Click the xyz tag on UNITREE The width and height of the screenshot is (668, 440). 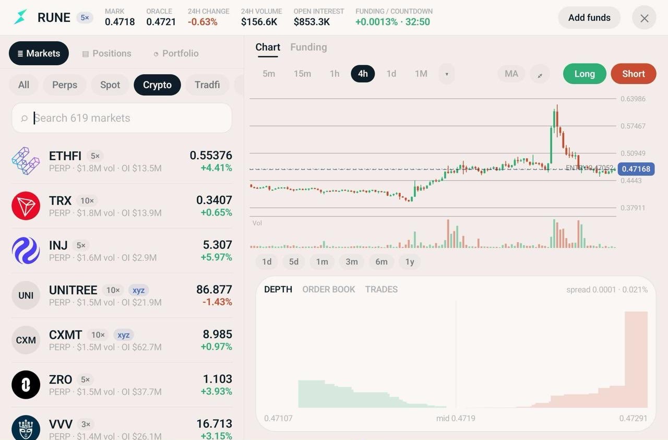point(138,290)
